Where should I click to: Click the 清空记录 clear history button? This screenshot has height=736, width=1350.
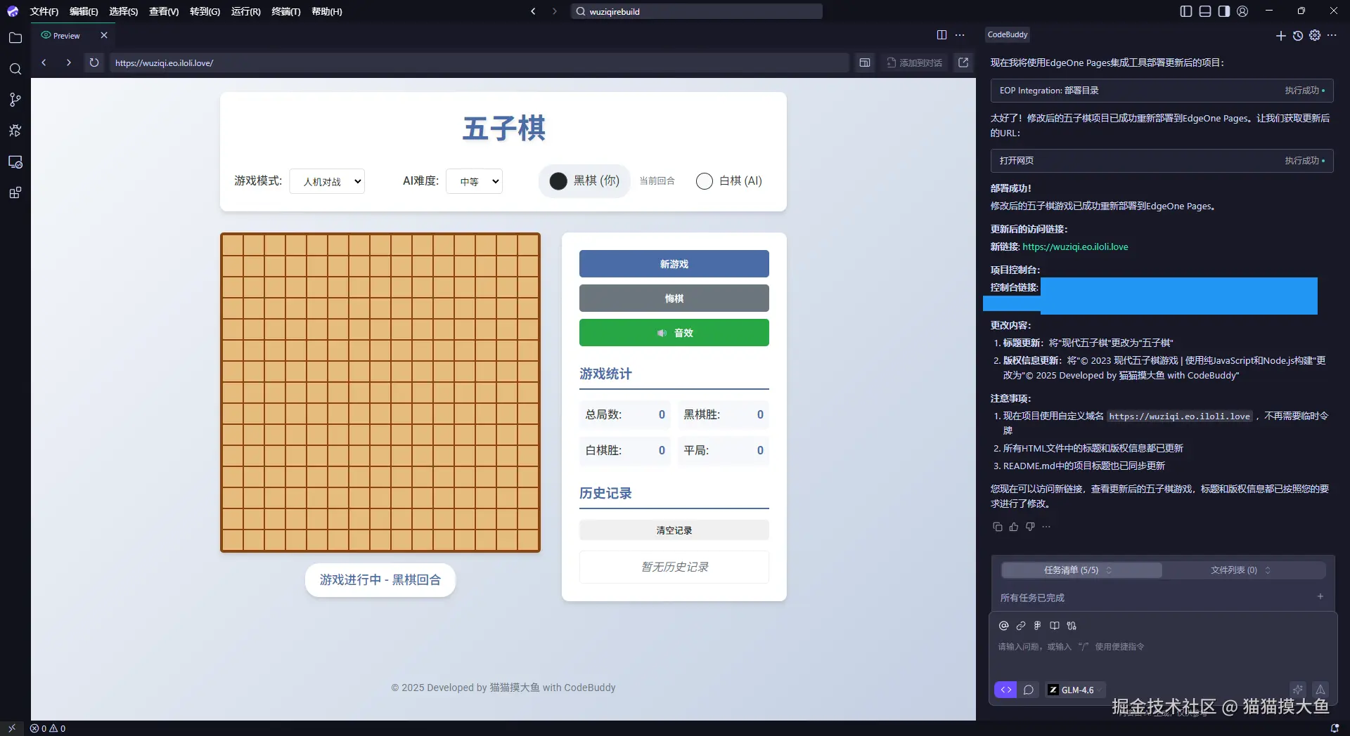click(x=674, y=530)
